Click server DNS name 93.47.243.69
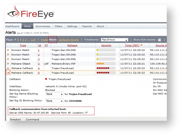Image resolution: width=181 pixels, height=135 pixels. pyautogui.click(x=41, y=113)
